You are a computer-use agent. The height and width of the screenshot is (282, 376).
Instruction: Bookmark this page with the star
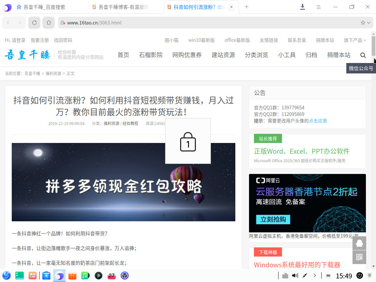[x=363, y=23]
